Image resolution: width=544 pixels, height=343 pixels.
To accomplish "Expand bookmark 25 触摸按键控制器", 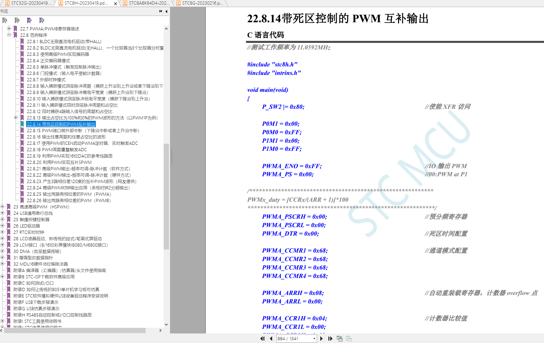I will (x=2, y=219).
